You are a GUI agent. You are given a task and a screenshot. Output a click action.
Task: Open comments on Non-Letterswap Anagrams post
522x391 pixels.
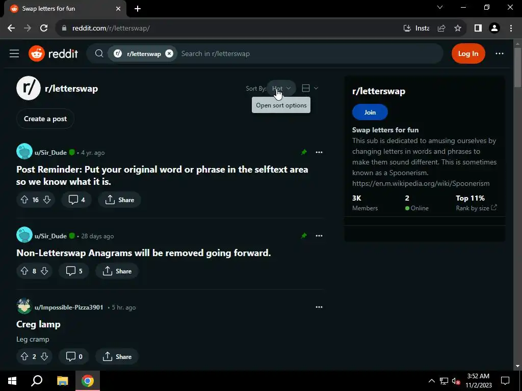pyautogui.click(x=74, y=271)
